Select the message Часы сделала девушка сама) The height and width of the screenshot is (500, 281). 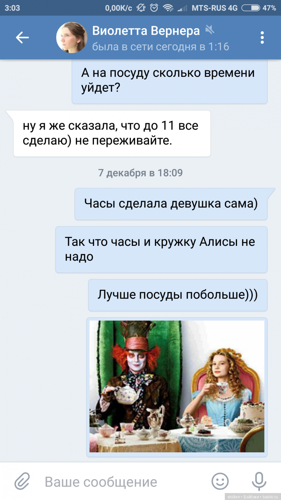coord(171,204)
